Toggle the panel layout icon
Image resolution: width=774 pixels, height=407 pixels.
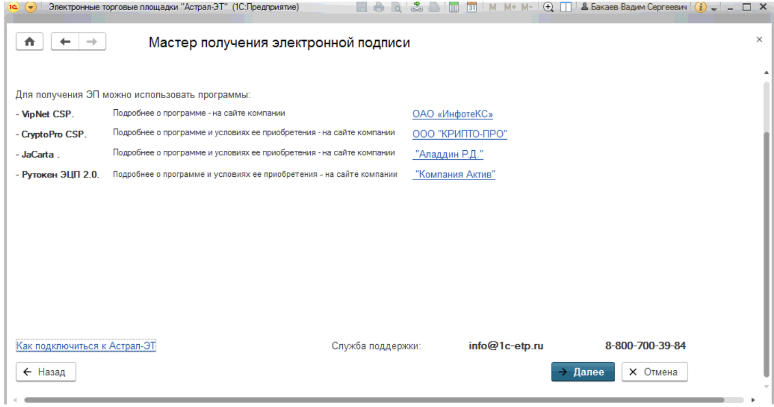pyautogui.click(x=566, y=7)
